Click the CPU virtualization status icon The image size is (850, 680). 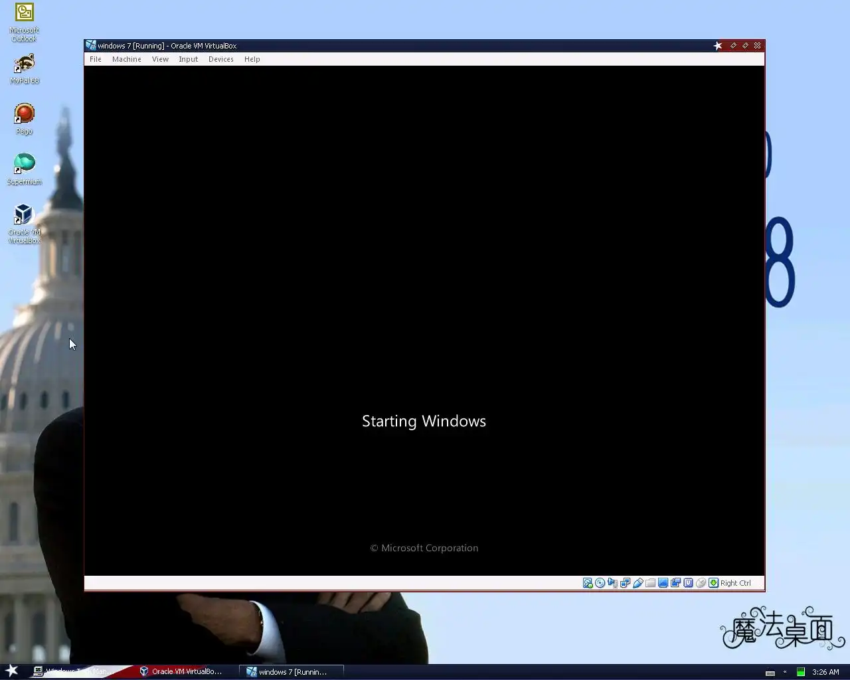(x=689, y=583)
